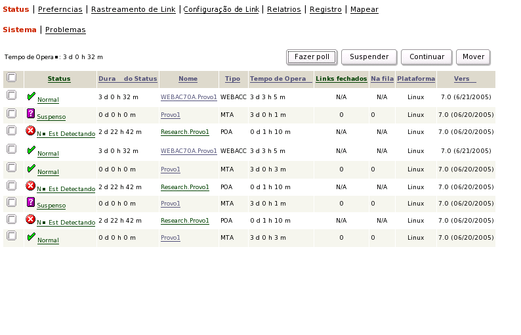Tick the select-all checkbox in the table header
The width and height of the screenshot is (521, 335).
click(12, 78)
